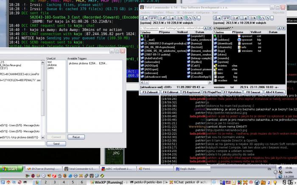
Task: Click F4 Editovat button
Action: pyautogui.click(x=171, y=92)
